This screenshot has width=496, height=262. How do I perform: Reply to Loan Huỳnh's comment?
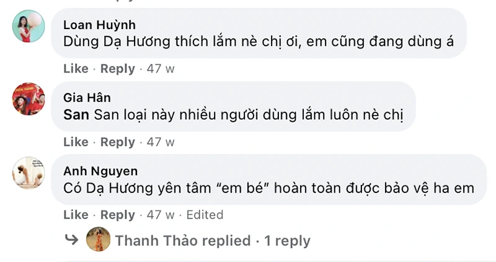[117, 69]
